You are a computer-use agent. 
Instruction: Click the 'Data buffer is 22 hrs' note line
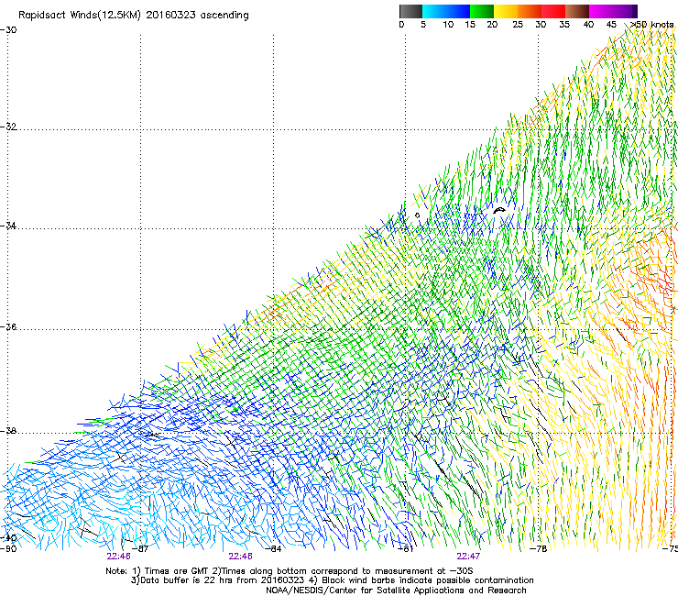[x=332, y=580]
